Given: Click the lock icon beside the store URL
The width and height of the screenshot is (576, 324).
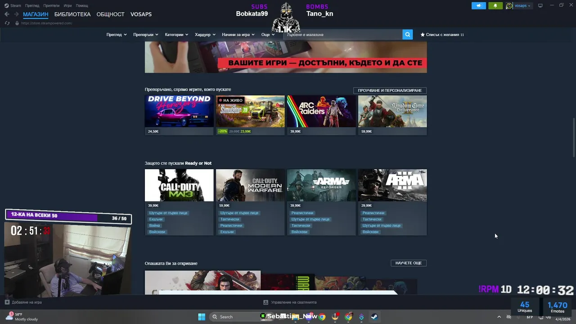Looking at the screenshot, I should click(17, 23).
